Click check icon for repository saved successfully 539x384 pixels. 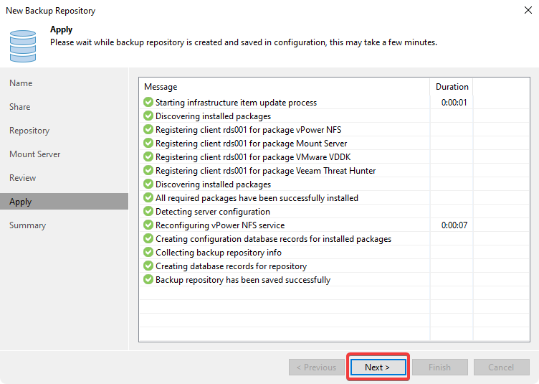tap(148, 280)
